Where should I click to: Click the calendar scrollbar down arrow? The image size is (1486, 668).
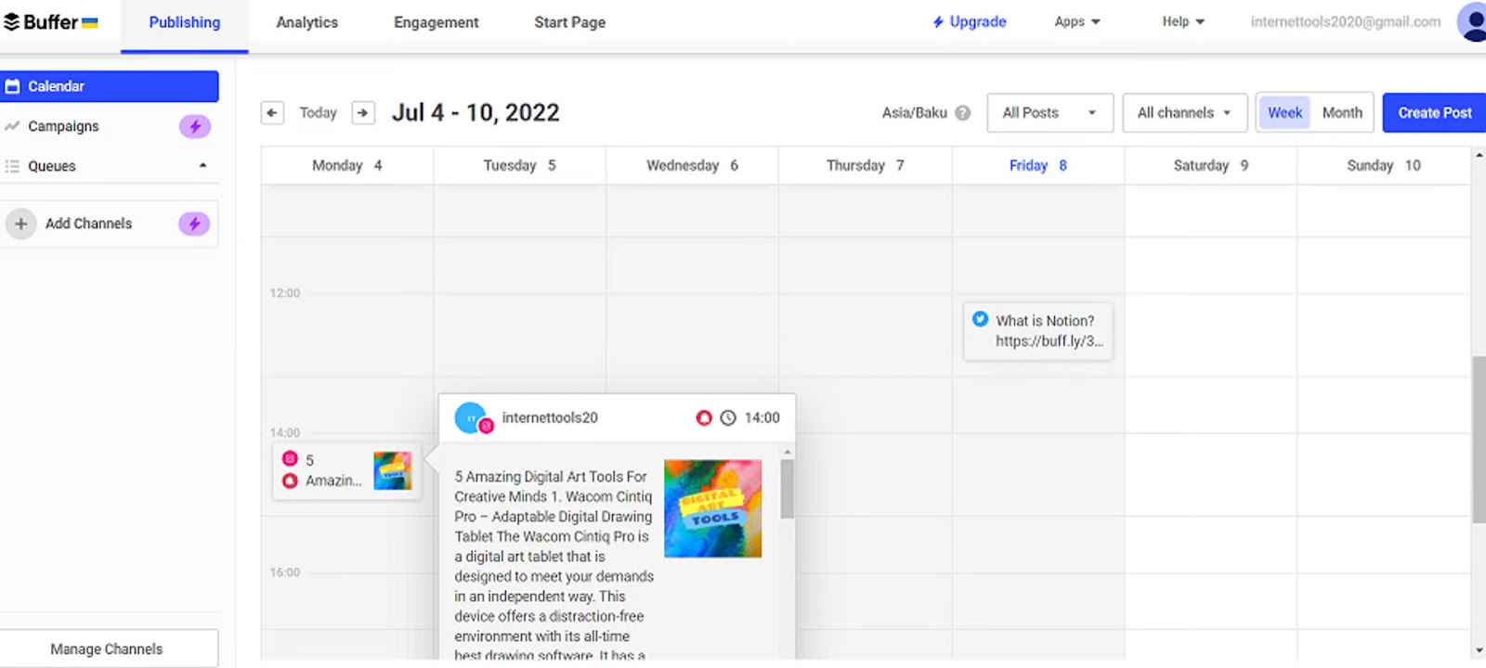click(x=1479, y=650)
